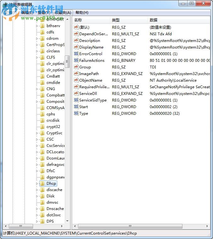Click the ab icon beside DisplayName
This screenshot has height=239, width=213.
tap(76, 47)
